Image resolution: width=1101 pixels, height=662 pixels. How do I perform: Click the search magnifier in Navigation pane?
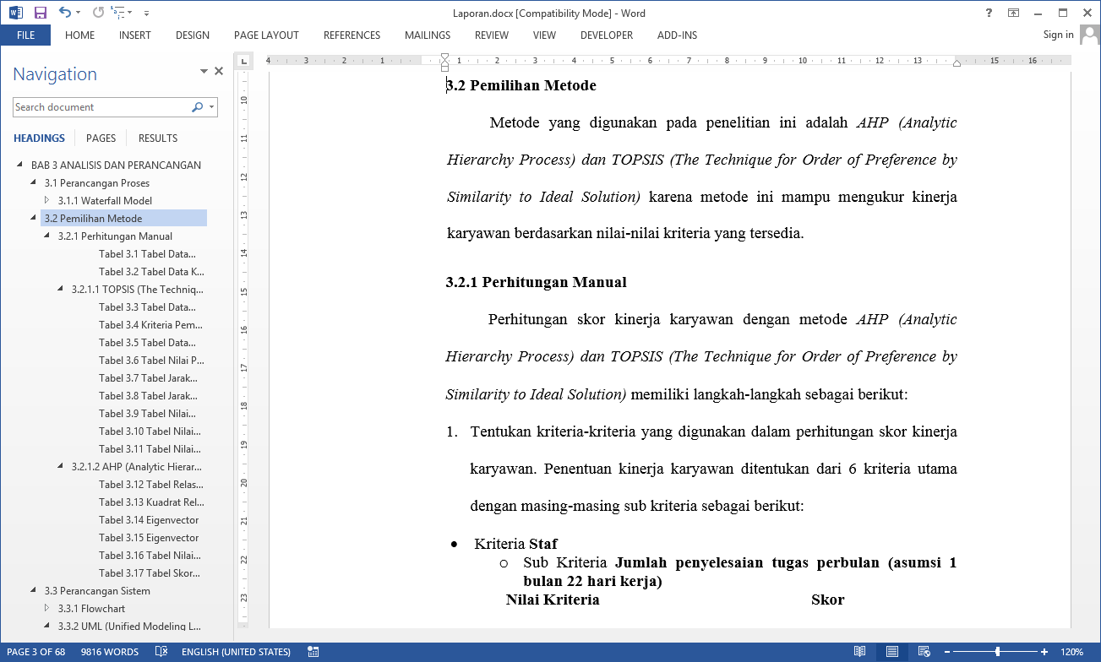[197, 107]
